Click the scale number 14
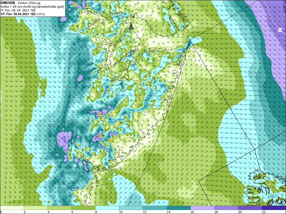The height and width of the screenshot is (214, 286). click(x=168, y=212)
